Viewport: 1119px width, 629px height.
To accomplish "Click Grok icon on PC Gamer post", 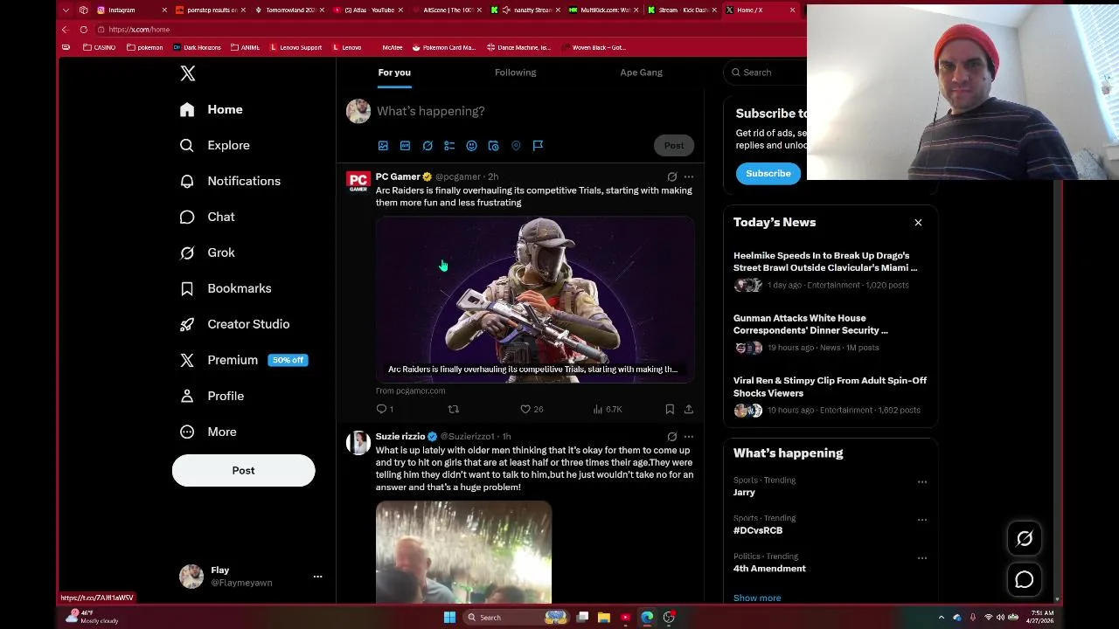I will [671, 176].
